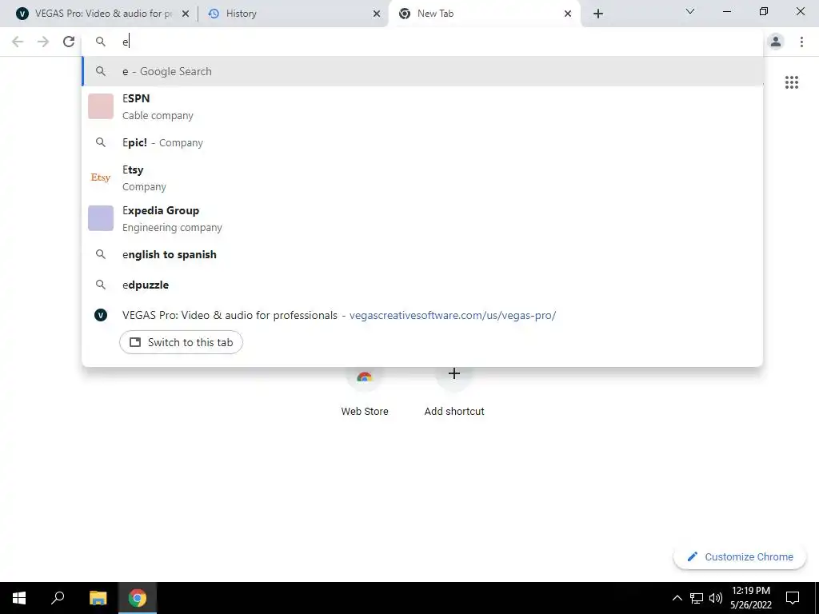Viewport: 819px width, 614px height.
Task: Open the Chrome profile avatar menu
Action: [x=776, y=42]
